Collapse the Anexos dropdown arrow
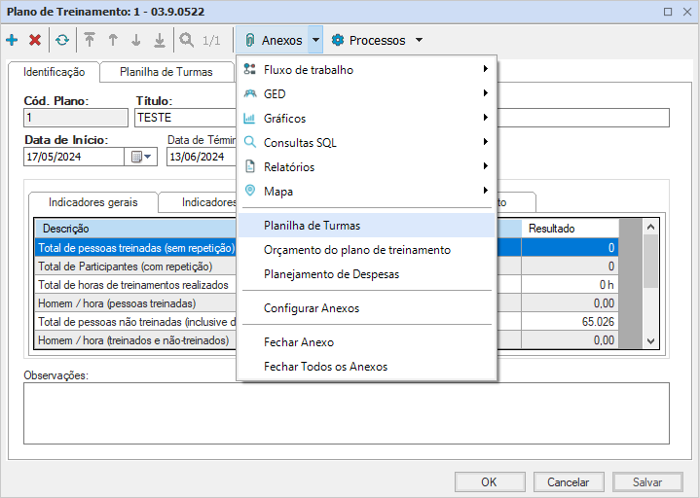This screenshot has height=498, width=700. coord(315,41)
